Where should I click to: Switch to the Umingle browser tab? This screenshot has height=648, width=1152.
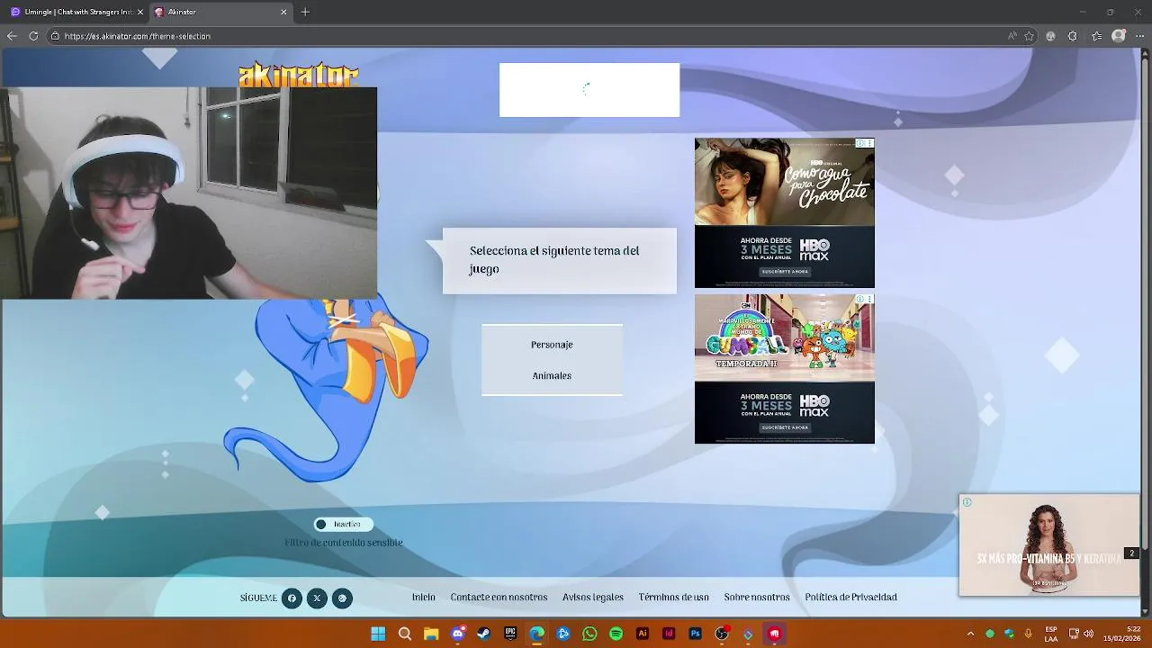click(x=74, y=12)
